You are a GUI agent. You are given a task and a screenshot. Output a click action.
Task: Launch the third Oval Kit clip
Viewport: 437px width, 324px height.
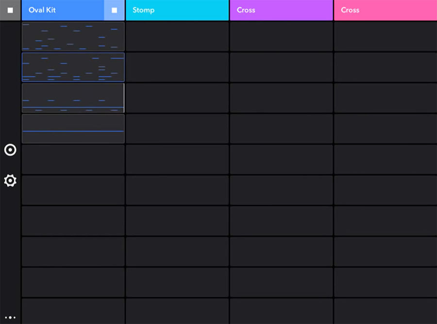click(x=73, y=98)
